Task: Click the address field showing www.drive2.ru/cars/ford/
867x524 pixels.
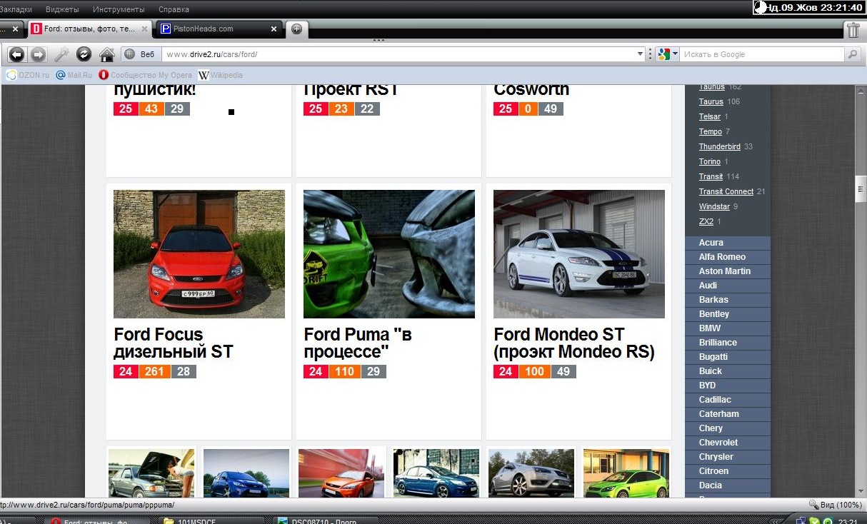Action: [400, 54]
